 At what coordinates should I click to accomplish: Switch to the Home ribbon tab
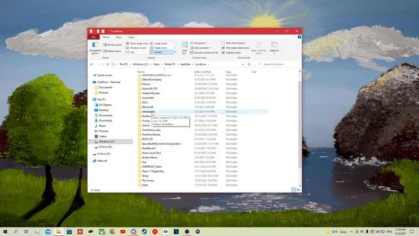pyautogui.click(x=106, y=37)
